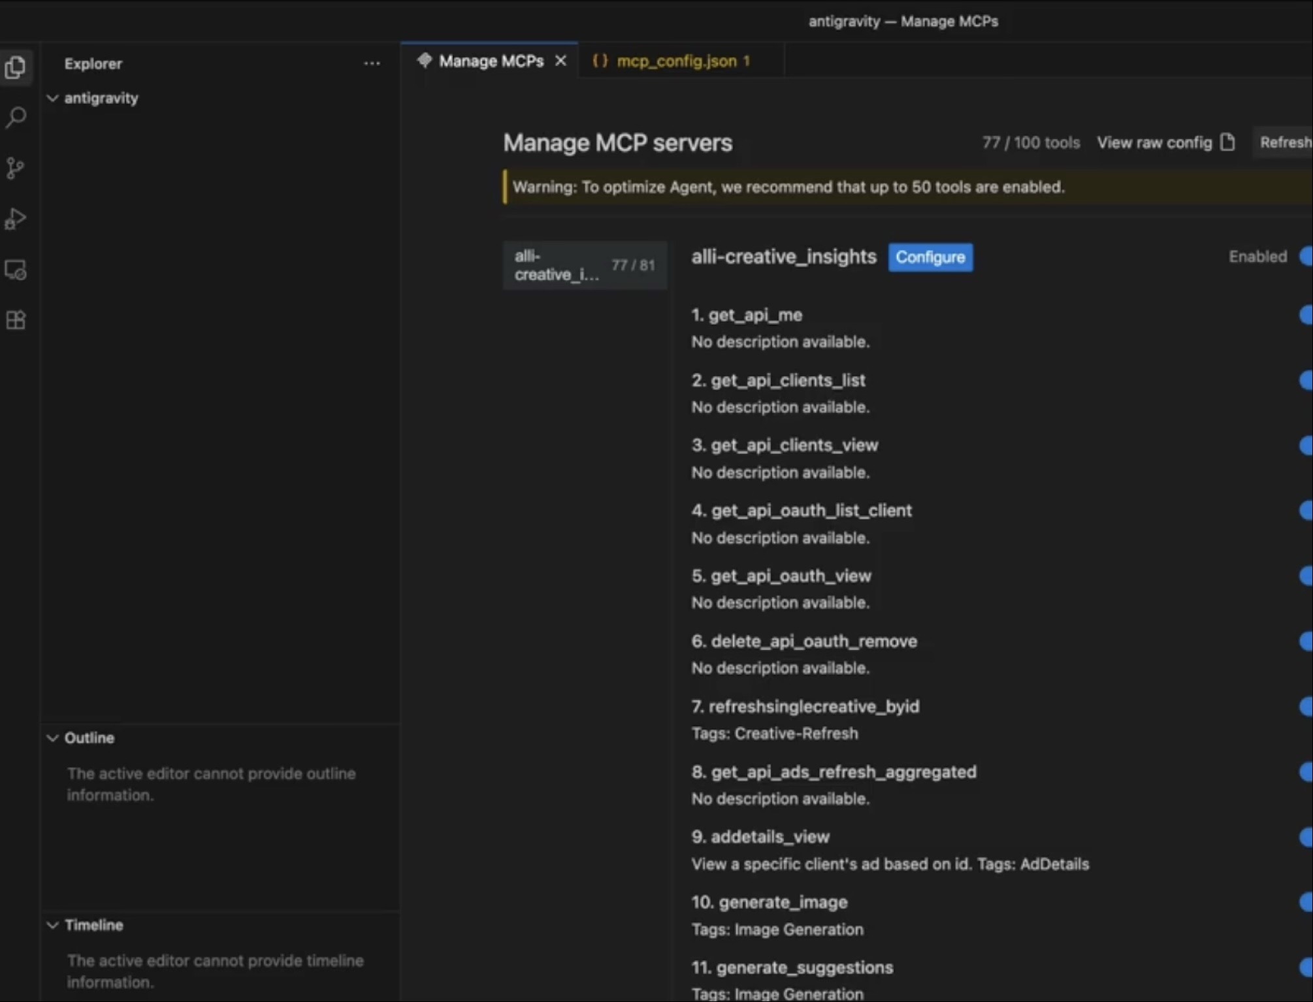Click the Manage MCPs tab icon
The width and height of the screenshot is (1313, 1002).
[x=425, y=61]
